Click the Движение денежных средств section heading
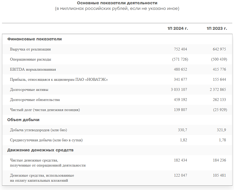 [40, 150]
